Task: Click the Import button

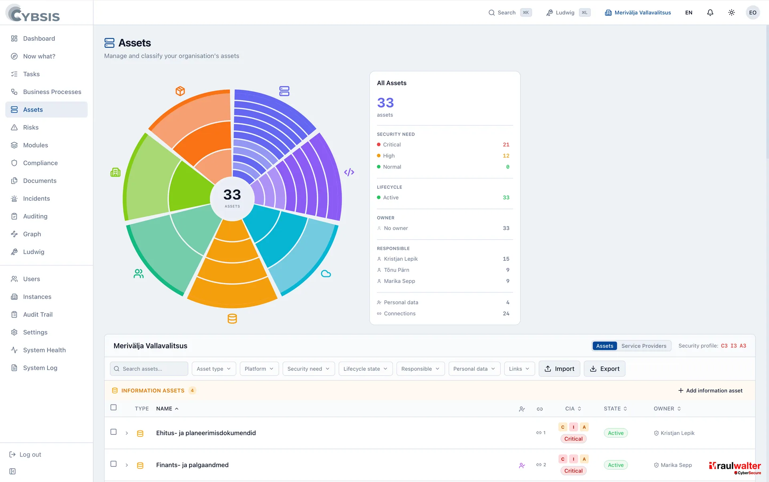Action: 559,369
